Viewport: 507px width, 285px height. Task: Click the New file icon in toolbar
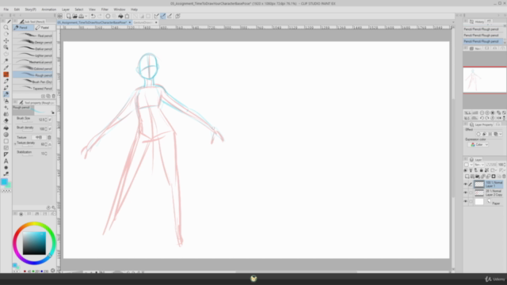pos(69,16)
